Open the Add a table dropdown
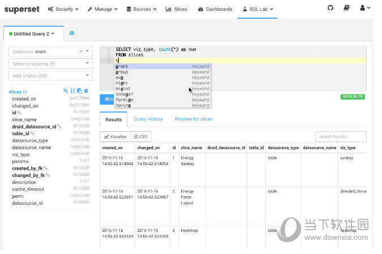The height and width of the screenshot is (254, 382). pyautogui.click(x=51, y=76)
